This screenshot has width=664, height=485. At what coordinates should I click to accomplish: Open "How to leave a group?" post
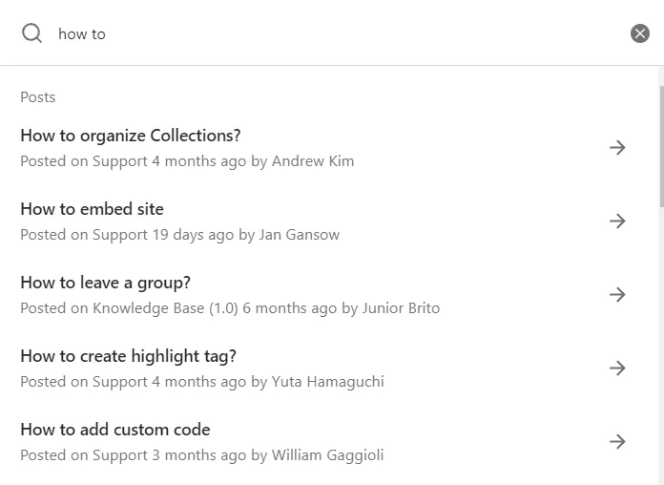tap(106, 283)
